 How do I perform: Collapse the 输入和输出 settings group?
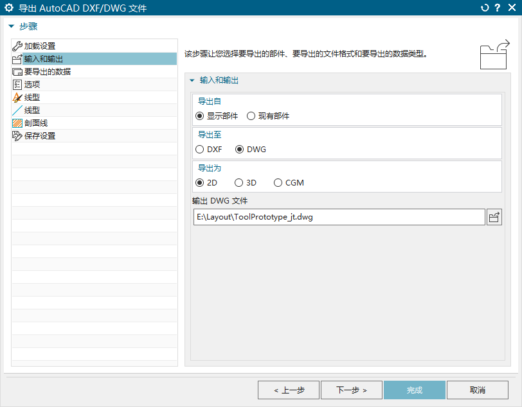point(191,80)
